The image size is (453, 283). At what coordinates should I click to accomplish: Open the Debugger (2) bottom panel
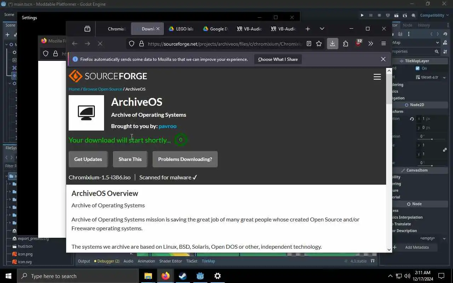click(107, 261)
